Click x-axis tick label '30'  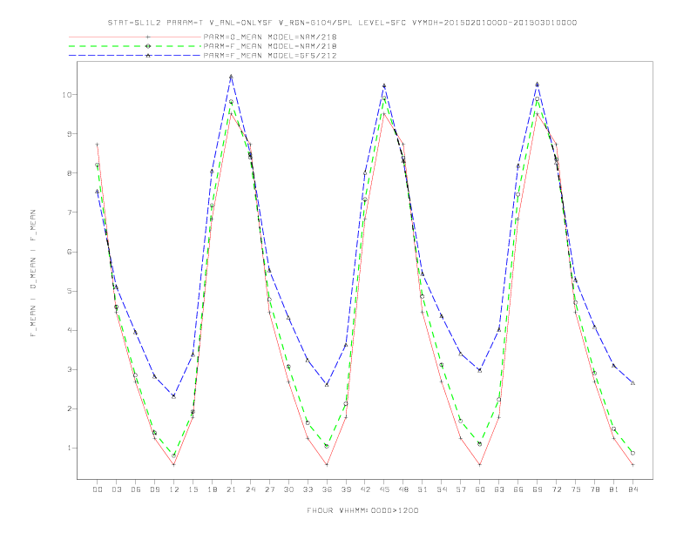point(288,489)
